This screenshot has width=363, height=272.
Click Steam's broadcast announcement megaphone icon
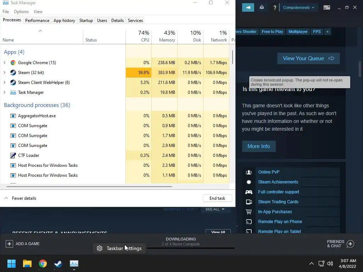click(248, 7)
